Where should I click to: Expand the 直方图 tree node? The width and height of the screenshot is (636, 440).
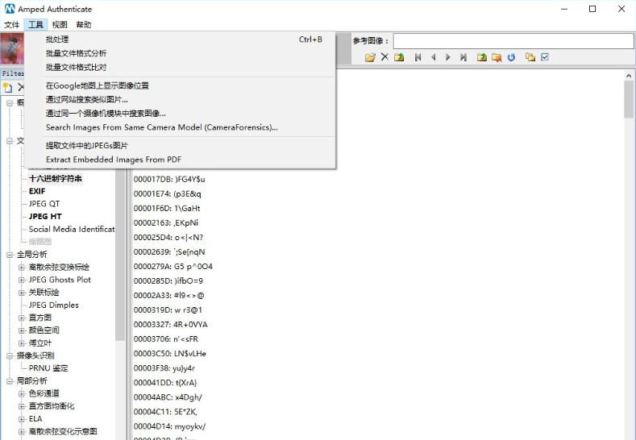pos(22,318)
